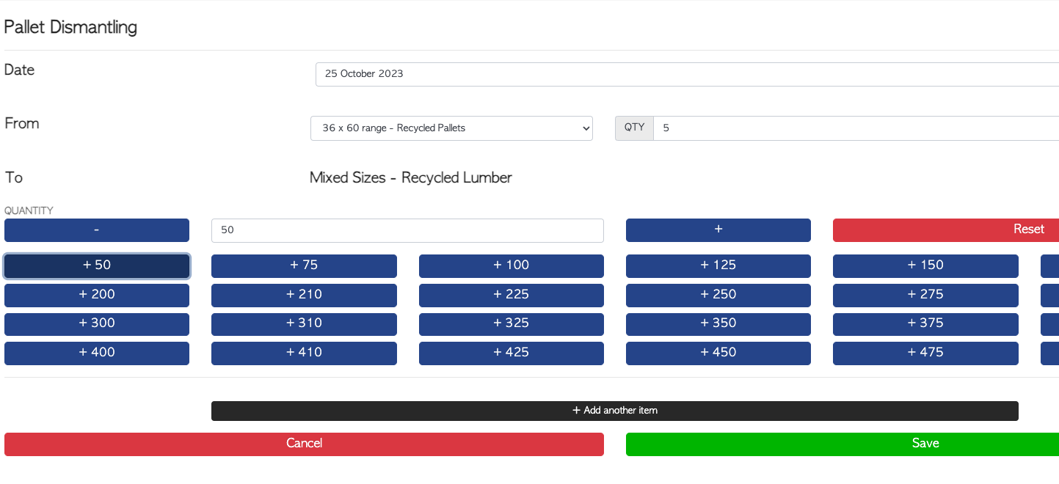Save the pallet dismantling entry
Image resolution: width=1059 pixels, height=484 pixels.
tap(843, 444)
